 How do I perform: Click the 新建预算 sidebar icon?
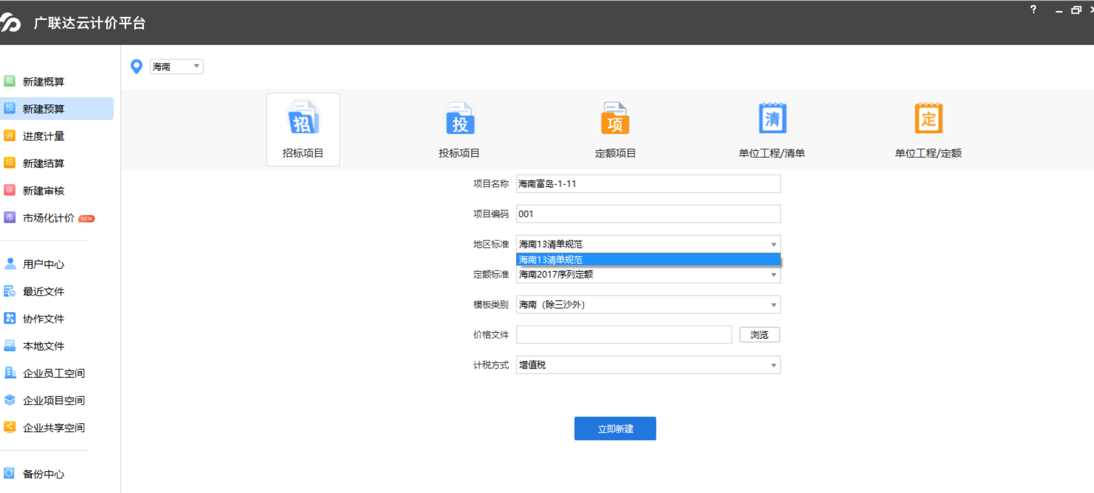[9, 108]
